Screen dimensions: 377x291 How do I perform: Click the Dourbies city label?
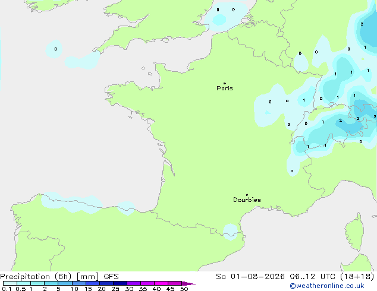click(247, 200)
